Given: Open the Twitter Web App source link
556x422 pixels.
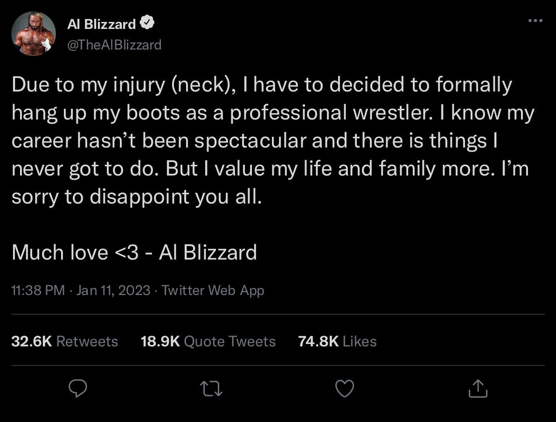Looking at the screenshot, I should click(x=213, y=290).
